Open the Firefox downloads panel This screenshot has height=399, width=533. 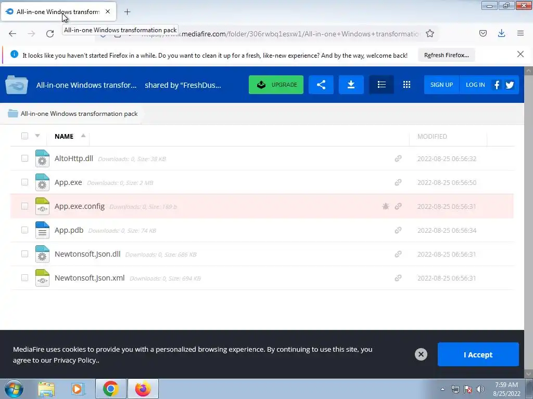click(x=501, y=33)
